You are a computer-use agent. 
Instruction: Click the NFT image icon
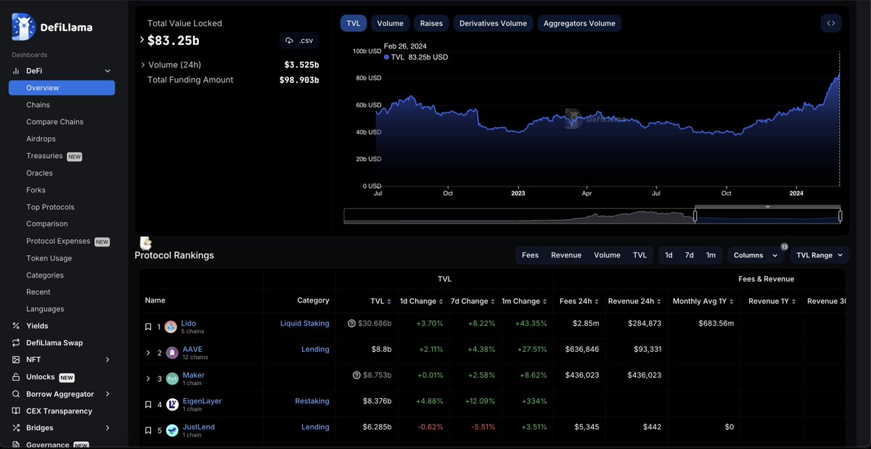[16, 360]
